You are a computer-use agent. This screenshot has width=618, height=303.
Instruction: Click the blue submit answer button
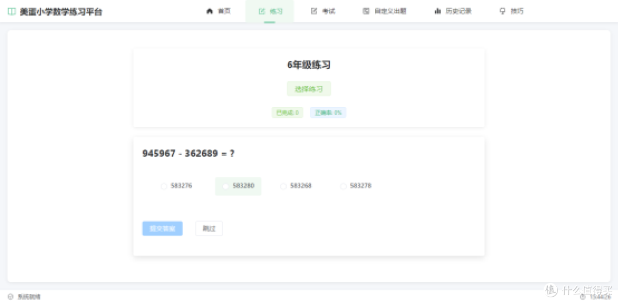point(163,229)
